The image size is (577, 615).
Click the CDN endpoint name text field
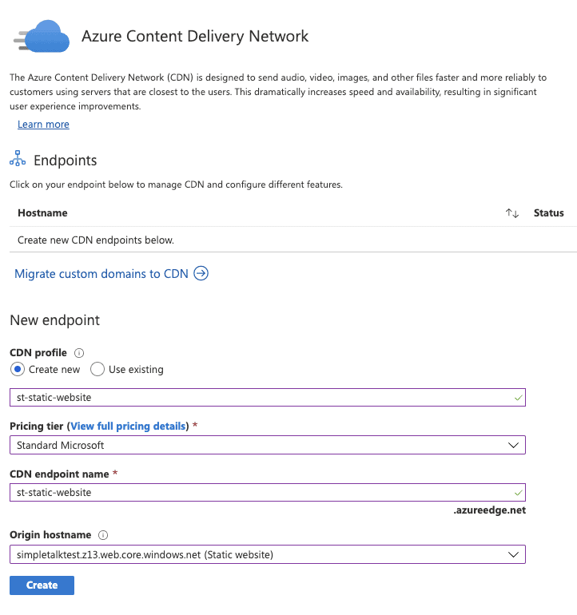point(267,493)
